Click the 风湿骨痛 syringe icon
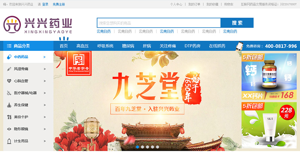Image resolution: width=300 pixels, height=156 pixels. pos(9,69)
